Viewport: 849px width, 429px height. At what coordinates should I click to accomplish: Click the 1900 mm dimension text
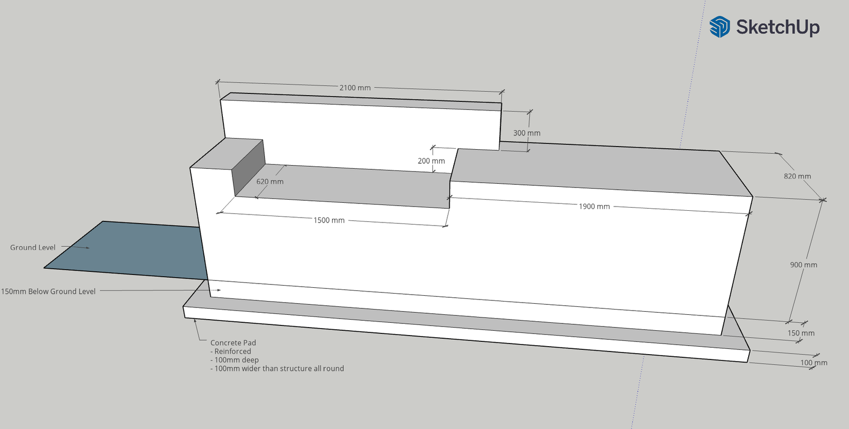tap(594, 207)
